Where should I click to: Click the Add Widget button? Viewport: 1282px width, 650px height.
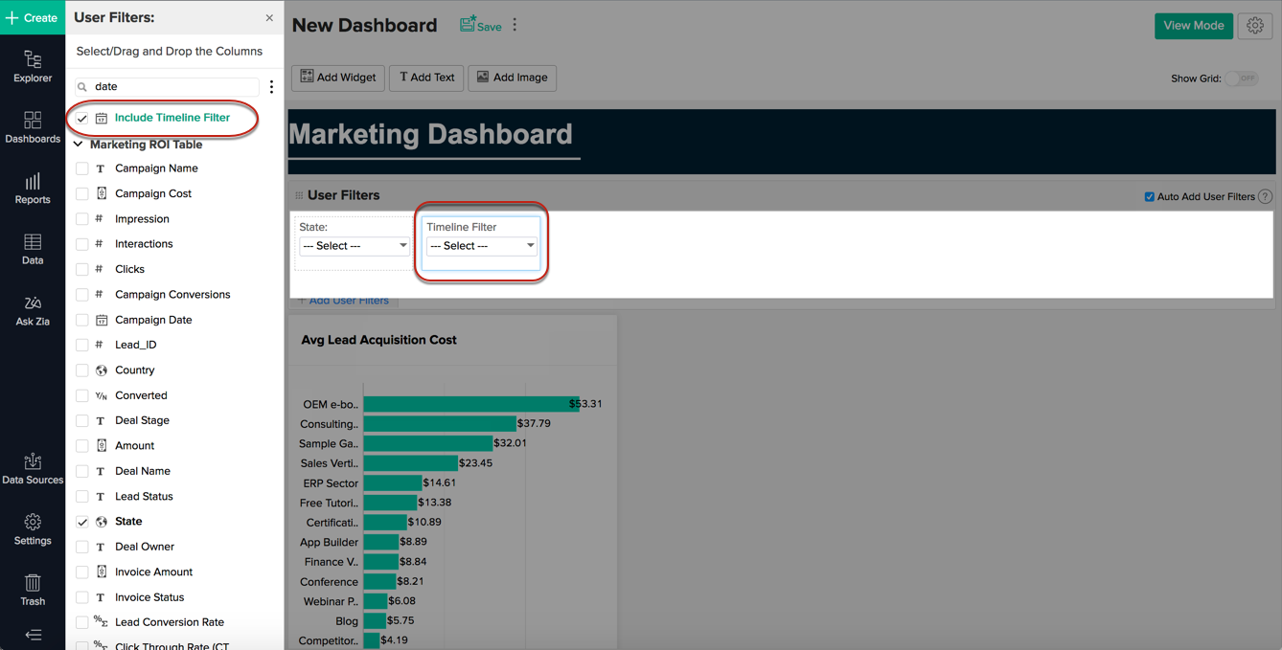coord(338,78)
